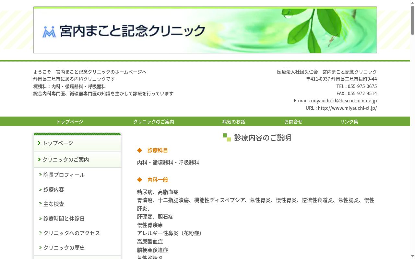The width and height of the screenshot is (415, 259).
Task: Click the 宮内まこと記念クリニック header banner image
Action: pos(205,30)
